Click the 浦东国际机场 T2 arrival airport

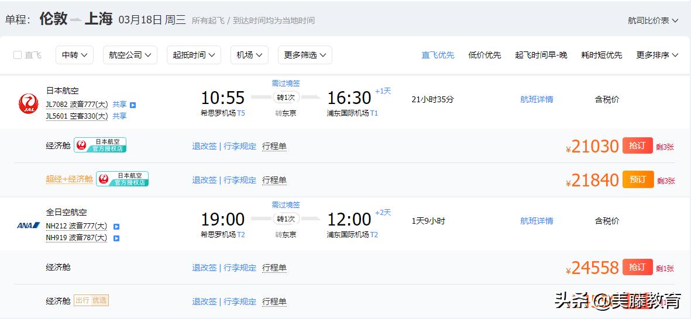[x=353, y=235]
